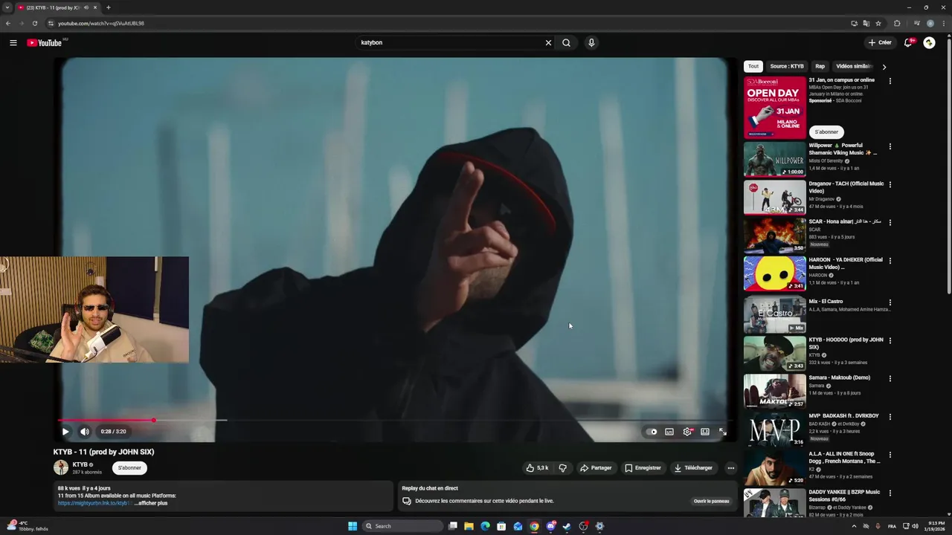The width and height of the screenshot is (952, 535).
Task: Open KTYB channel avatar
Action: click(x=61, y=467)
